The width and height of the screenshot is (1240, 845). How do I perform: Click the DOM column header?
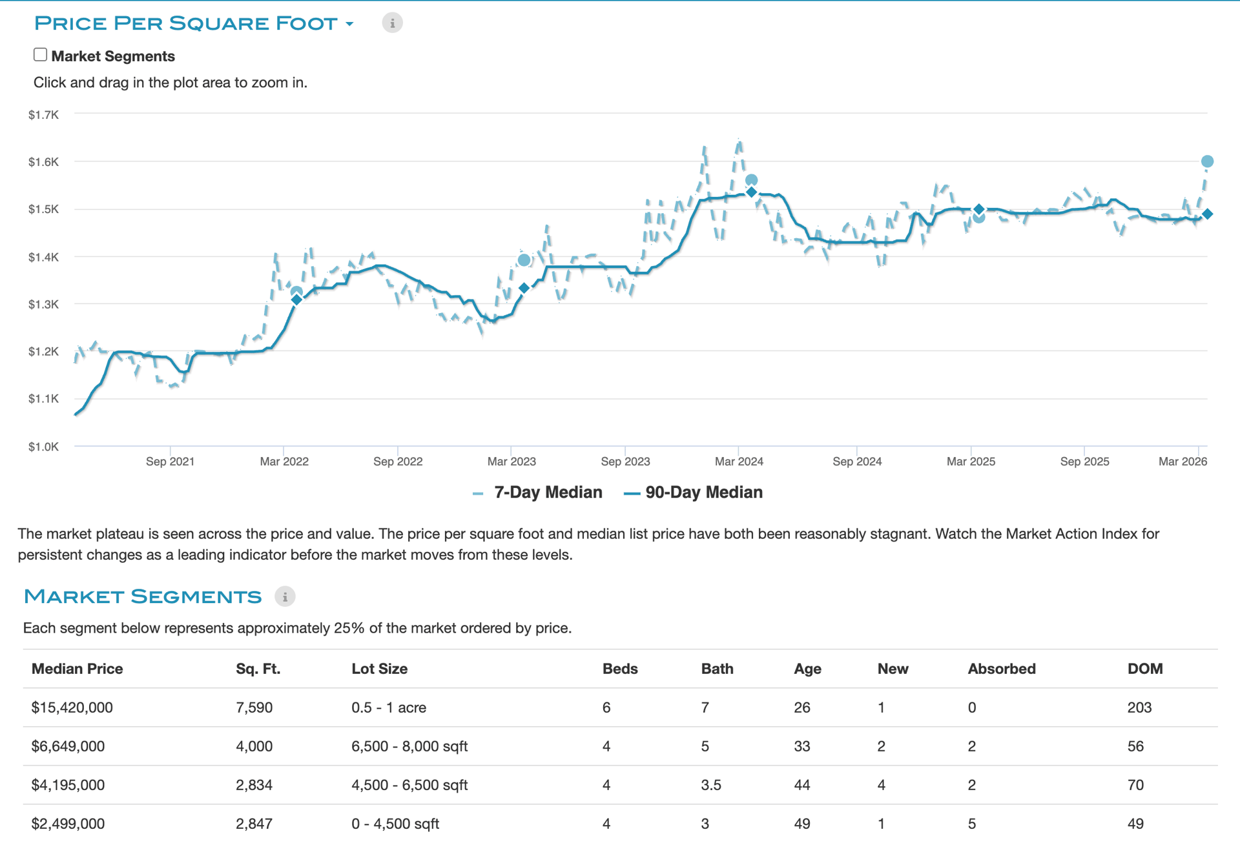point(1144,669)
